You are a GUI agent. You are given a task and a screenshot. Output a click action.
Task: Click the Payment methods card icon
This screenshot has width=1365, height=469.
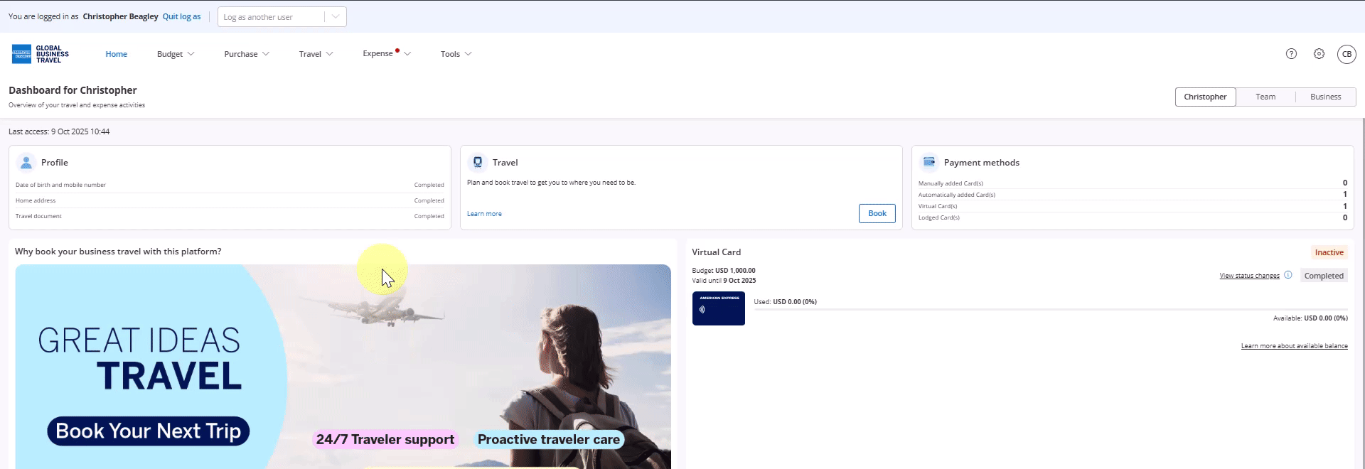pyautogui.click(x=929, y=162)
